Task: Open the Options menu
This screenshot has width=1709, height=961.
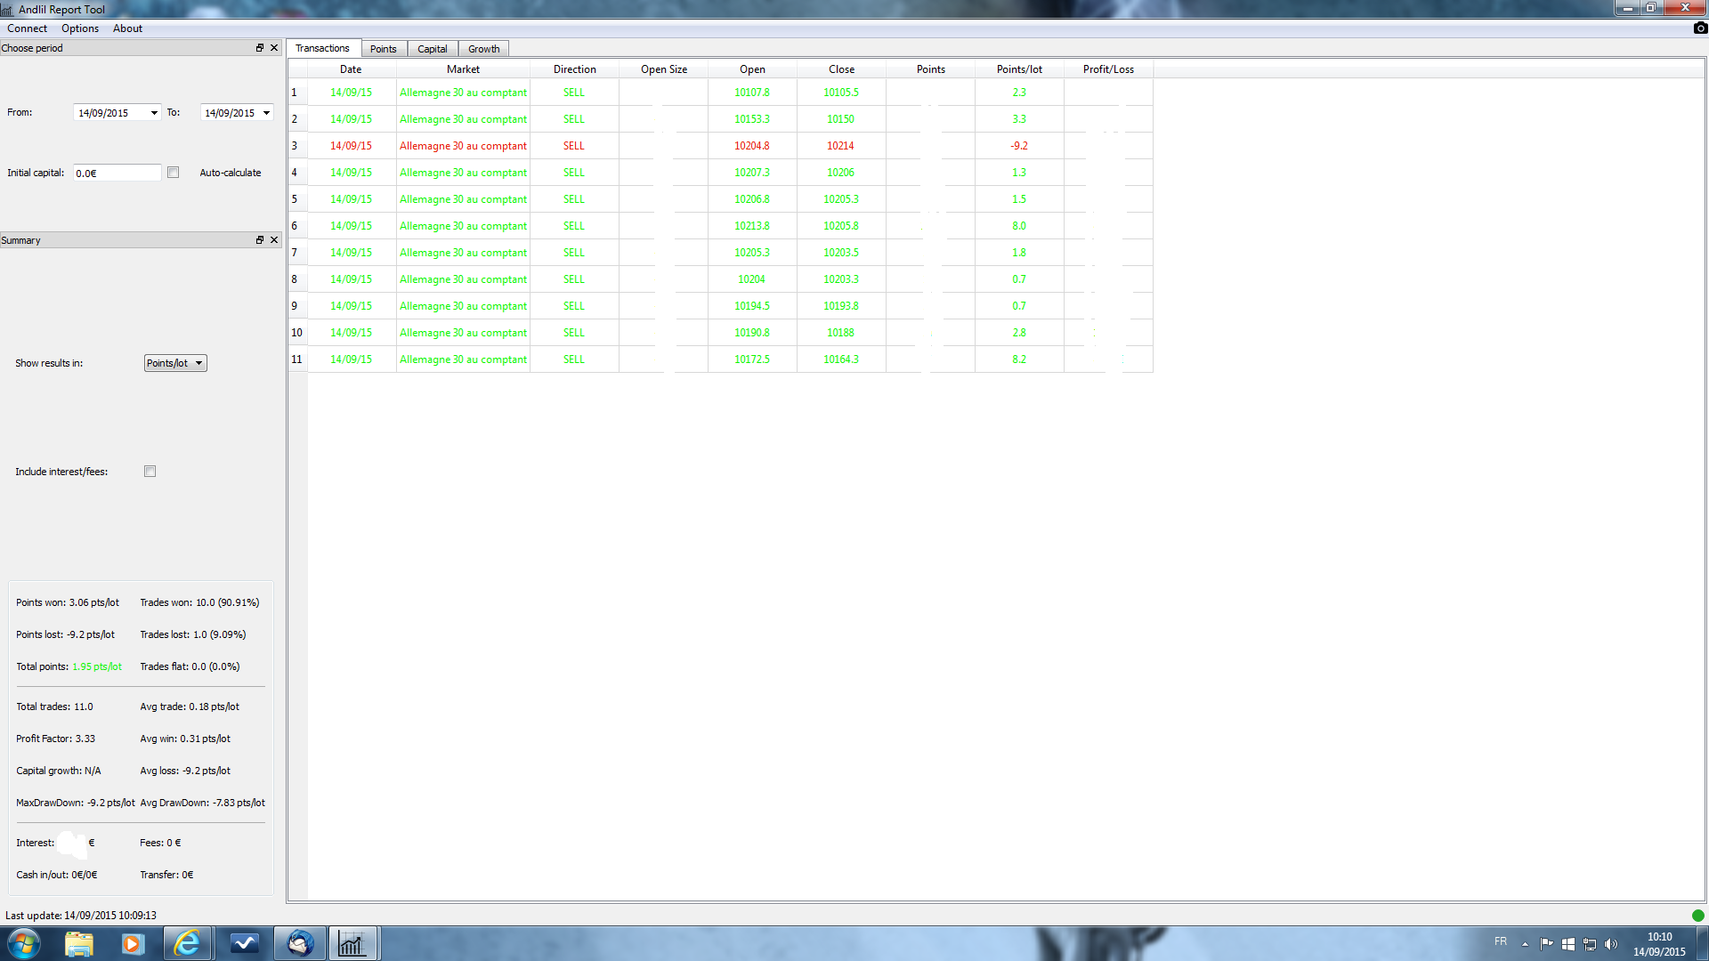Action: coord(80,28)
